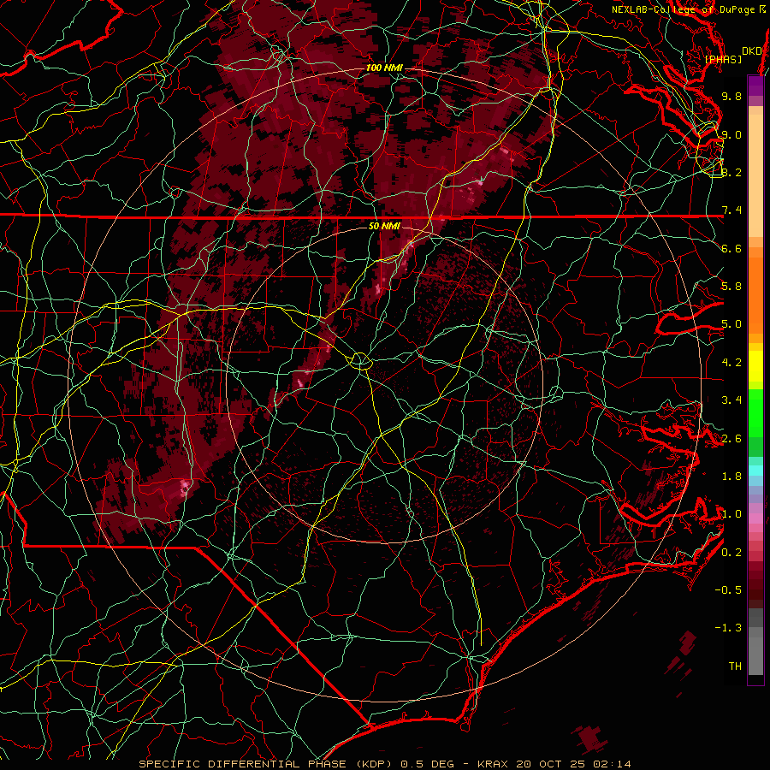Image resolution: width=770 pixels, height=770 pixels.
Task: Pick the pink color scale segment beside 1.0
Action: click(755, 518)
